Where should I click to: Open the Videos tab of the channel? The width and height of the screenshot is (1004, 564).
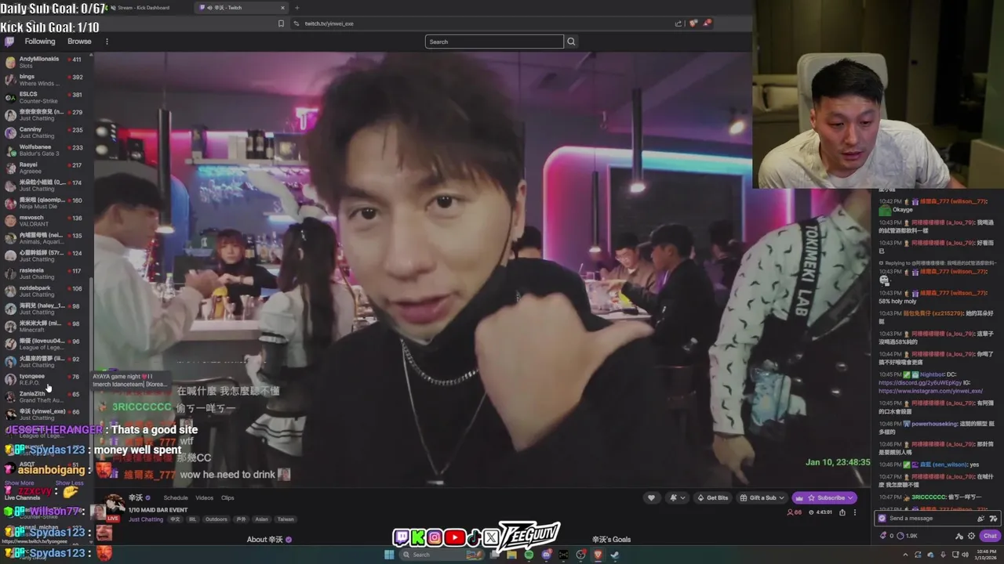pos(204,497)
